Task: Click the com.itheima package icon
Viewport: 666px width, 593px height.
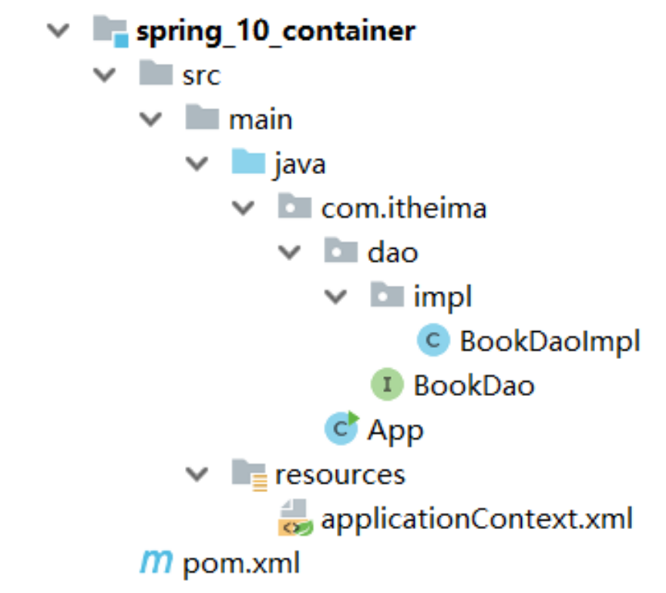Action: click(294, 206)
